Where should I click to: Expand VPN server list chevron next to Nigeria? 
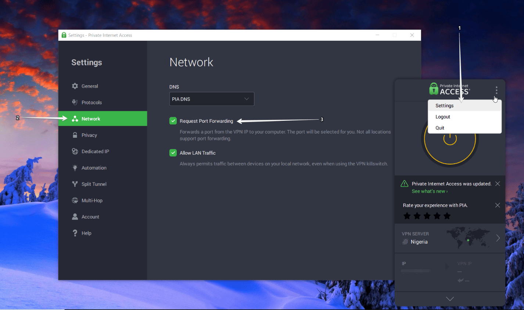point(498,238)
